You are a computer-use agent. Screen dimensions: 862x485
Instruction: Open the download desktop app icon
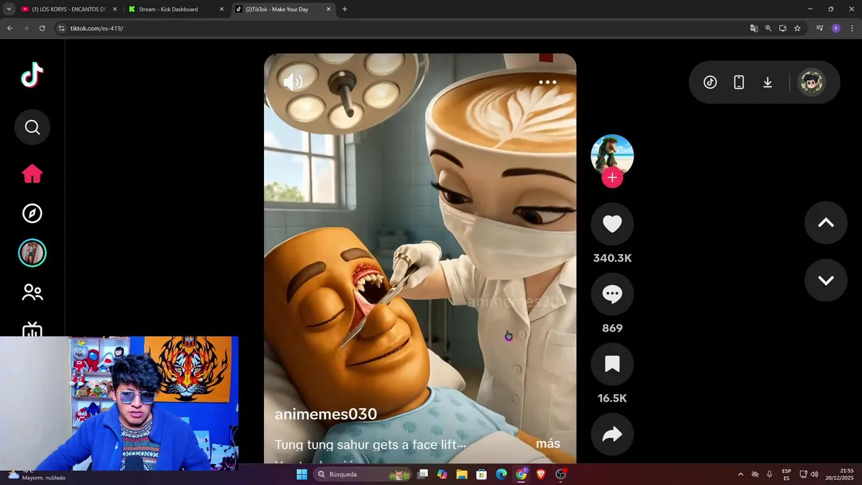click(x=768, y=82)
